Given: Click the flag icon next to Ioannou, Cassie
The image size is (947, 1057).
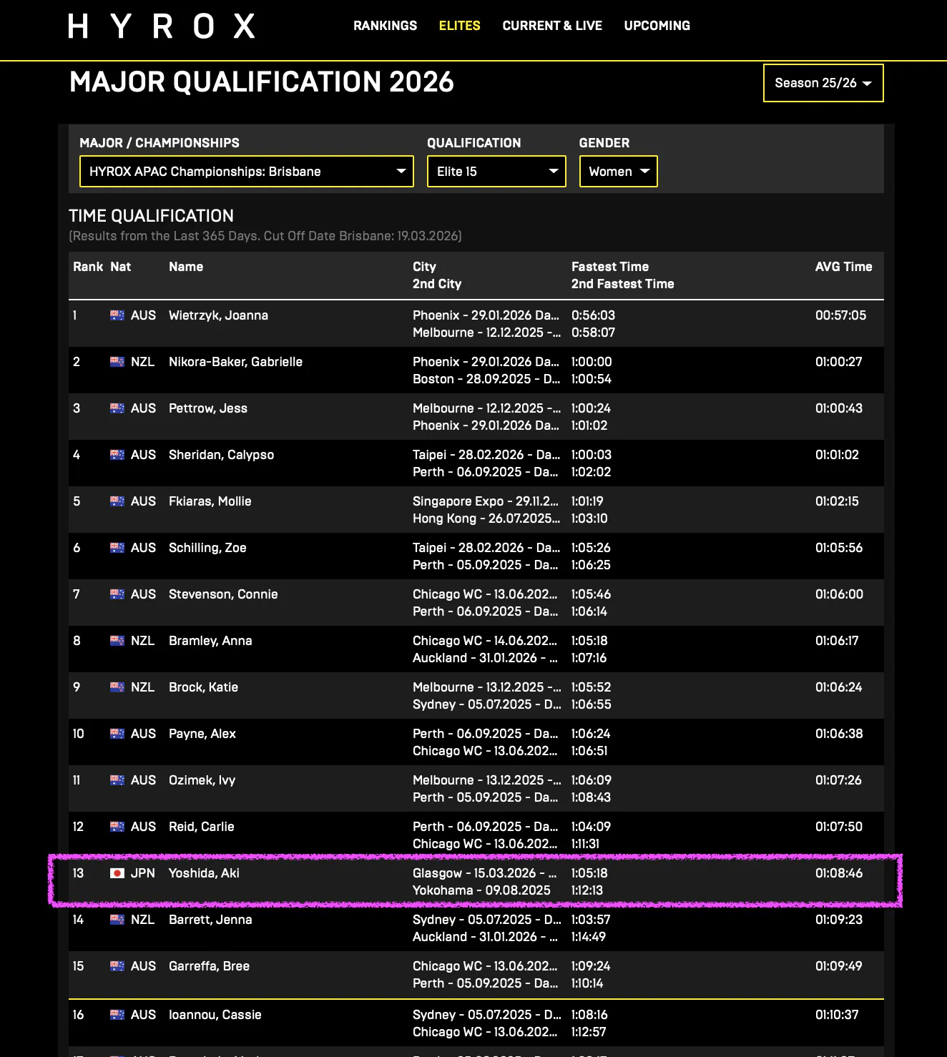Looking at the screenshot, I should 117,1015.
